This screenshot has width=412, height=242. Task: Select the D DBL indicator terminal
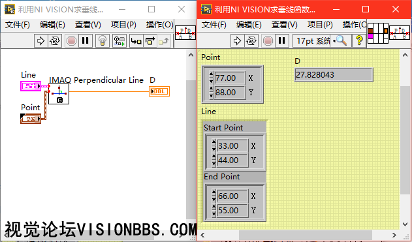(x=159, y=91)
